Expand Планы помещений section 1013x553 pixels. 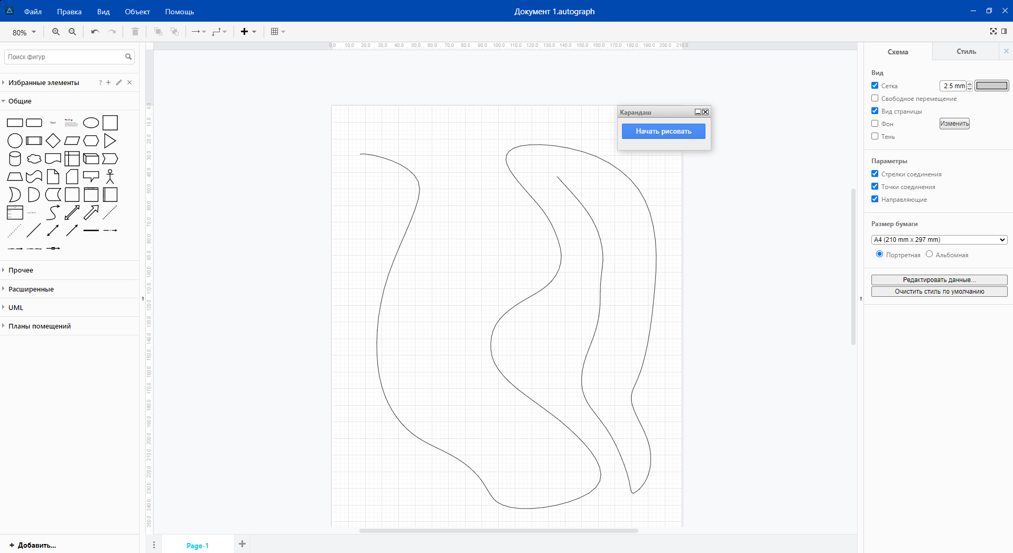tap(70, 326)
